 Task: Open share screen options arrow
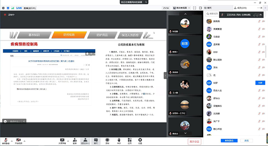(x=68, y=141)
